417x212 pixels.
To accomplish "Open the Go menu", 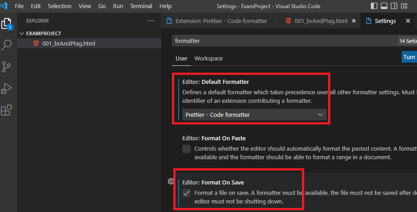I will [102, 6].
